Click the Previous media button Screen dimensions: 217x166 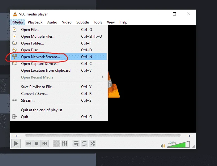tap(29, 143)
